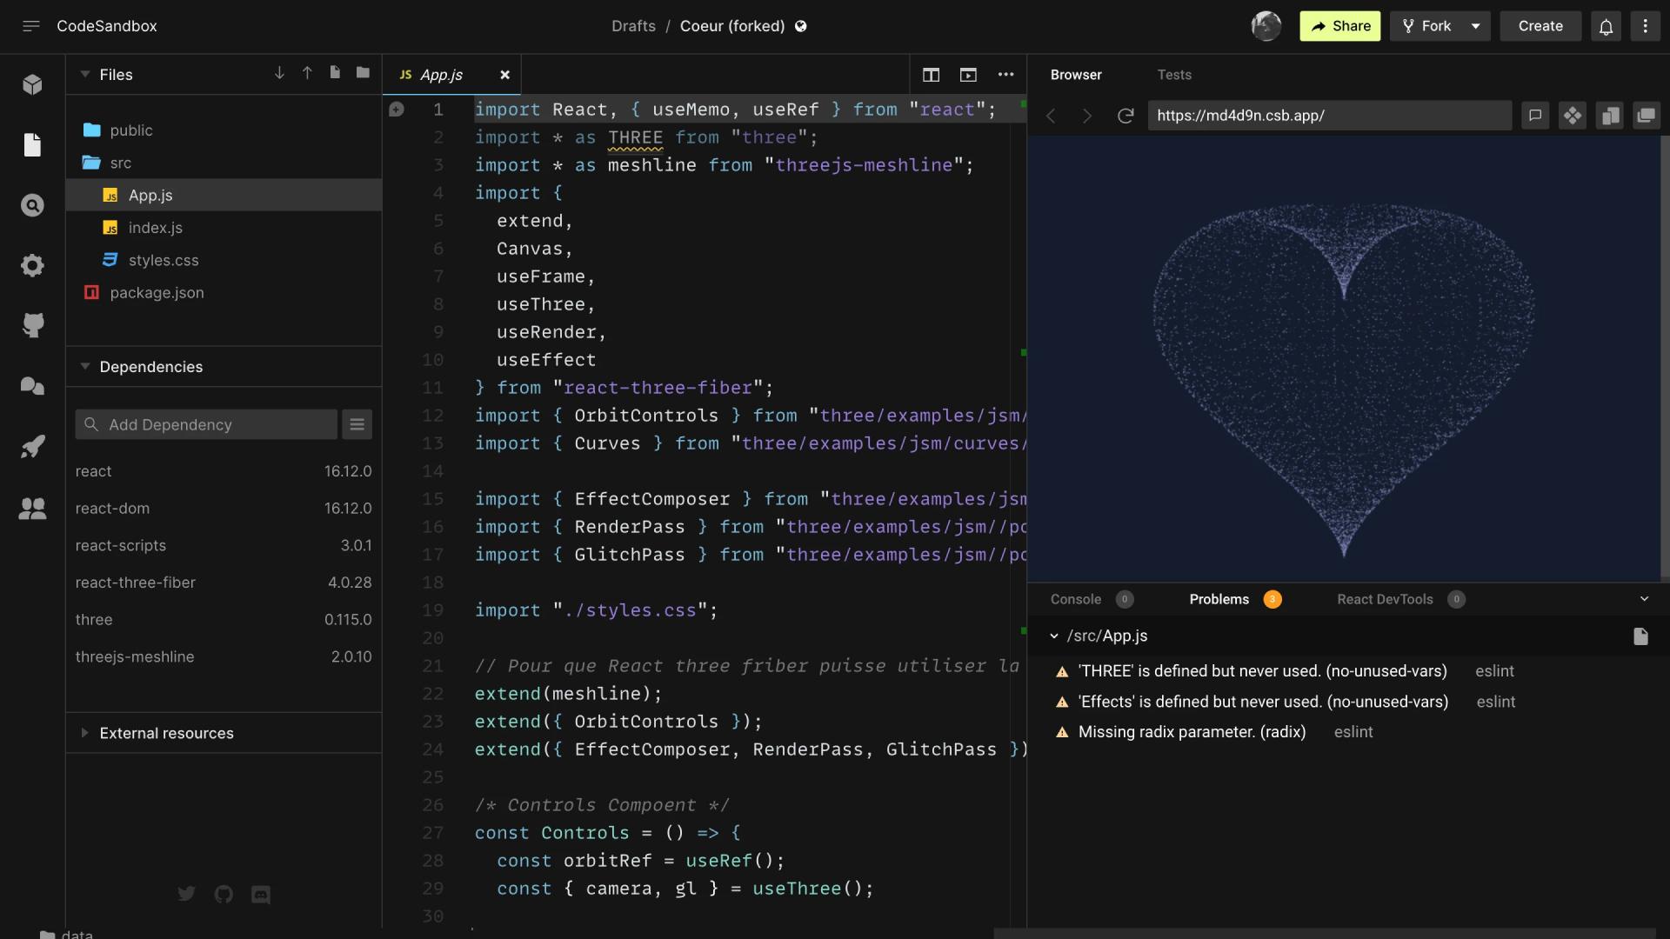Viewport: 1670px width, 939px height.
Task: Expand the /src/App.js problems tree
Action: (x=1053, y=636)
